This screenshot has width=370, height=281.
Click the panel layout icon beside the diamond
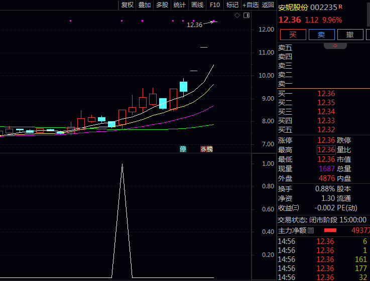click(x=246, y=16)
